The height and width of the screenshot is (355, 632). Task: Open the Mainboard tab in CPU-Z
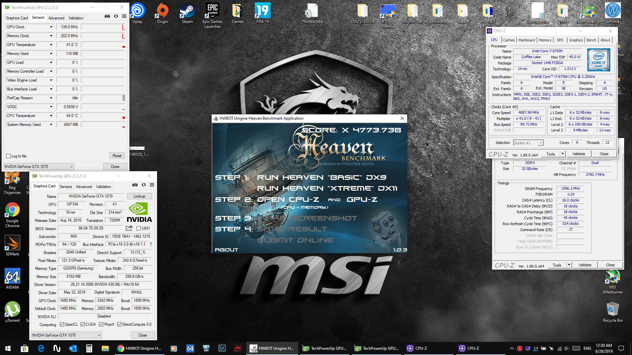pos(527,40)
